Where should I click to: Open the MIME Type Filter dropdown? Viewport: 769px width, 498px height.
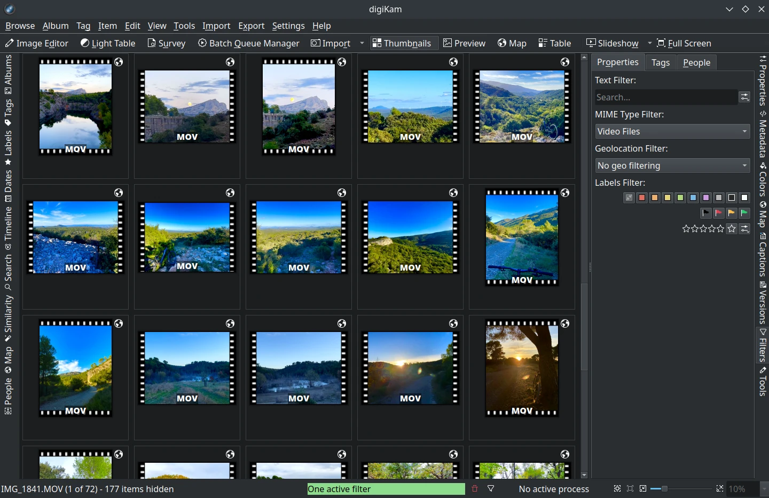[672, 131]
